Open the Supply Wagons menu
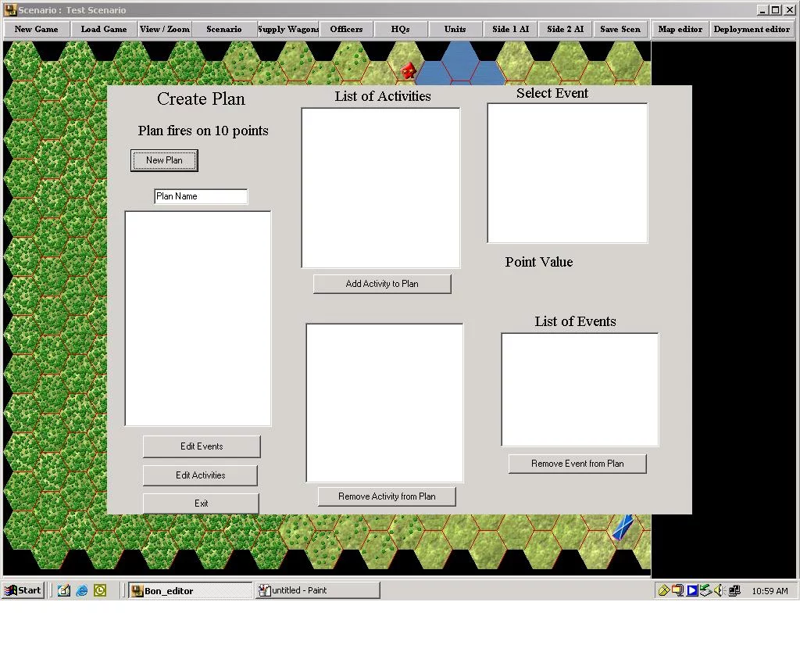This screenshot has width=800, height=645. [288, 29]
